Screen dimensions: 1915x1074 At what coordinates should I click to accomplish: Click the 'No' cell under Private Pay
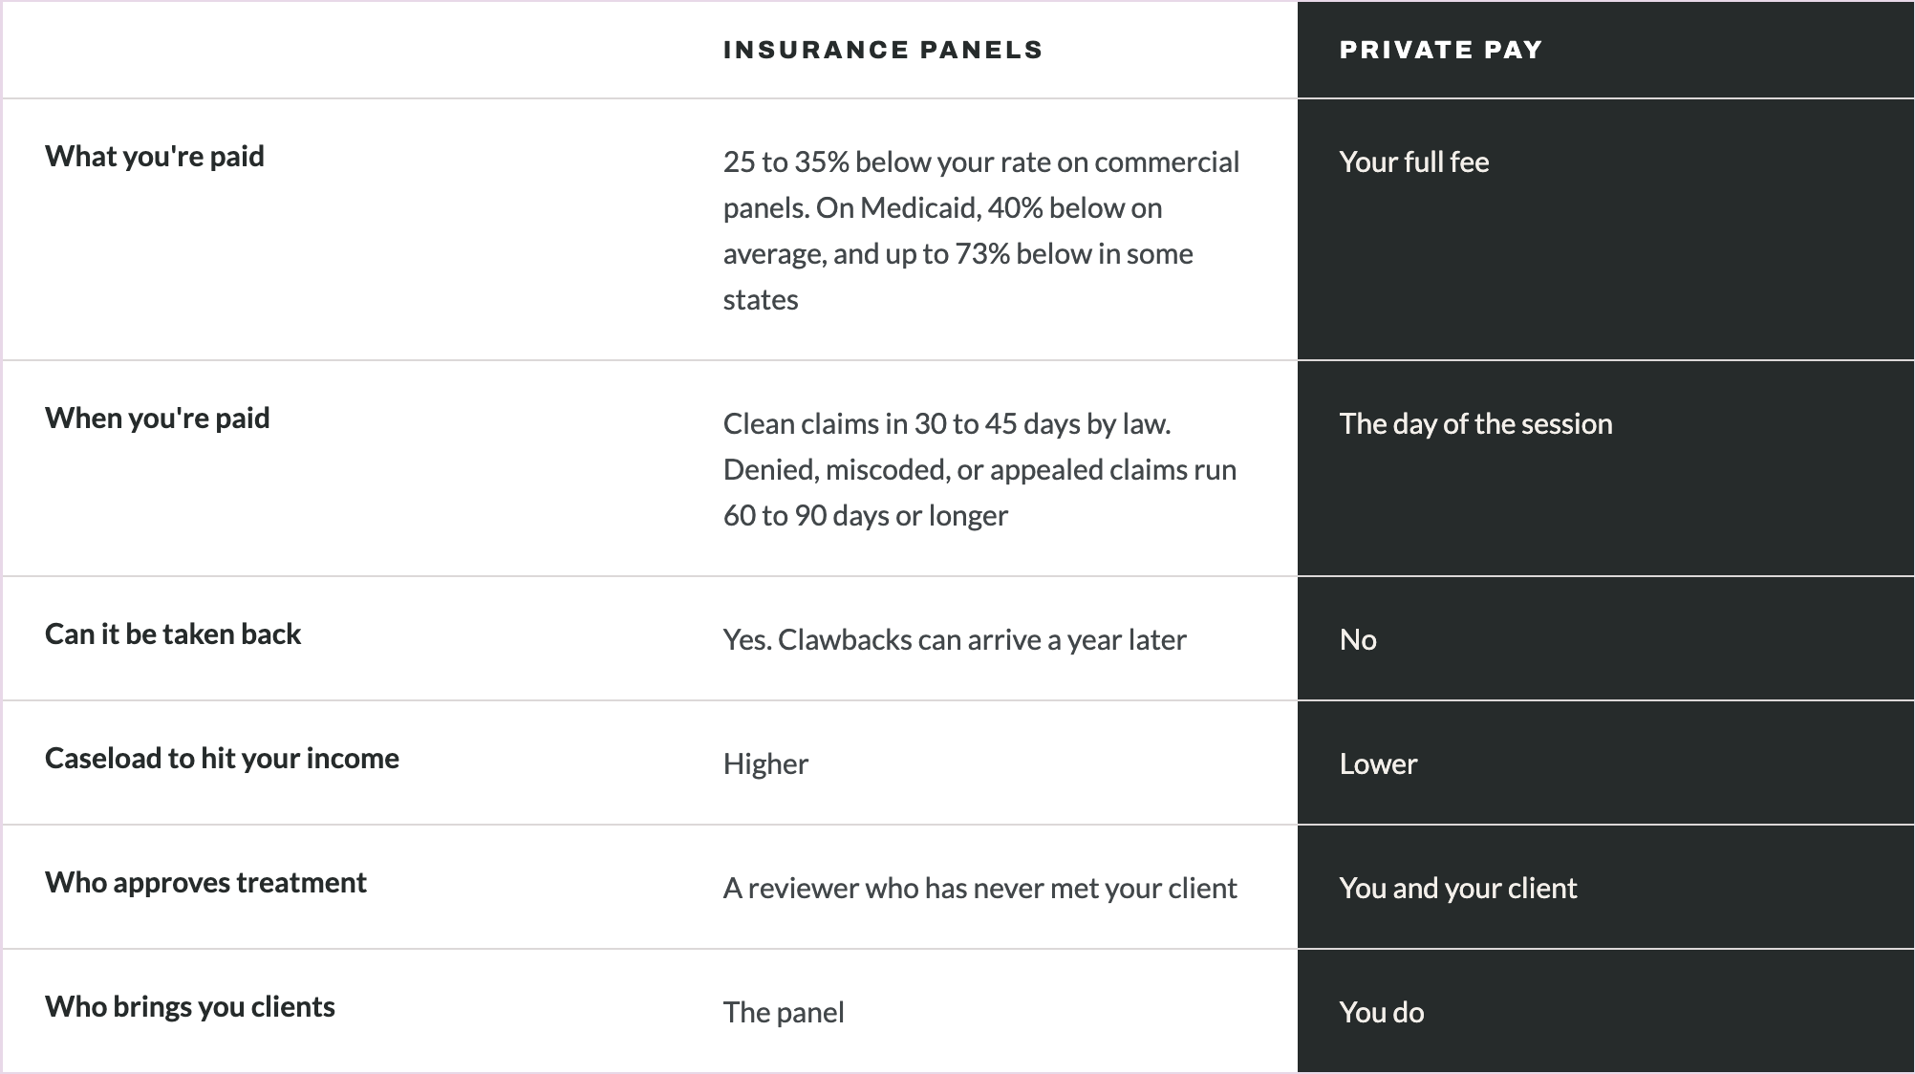pos(1358,639)
